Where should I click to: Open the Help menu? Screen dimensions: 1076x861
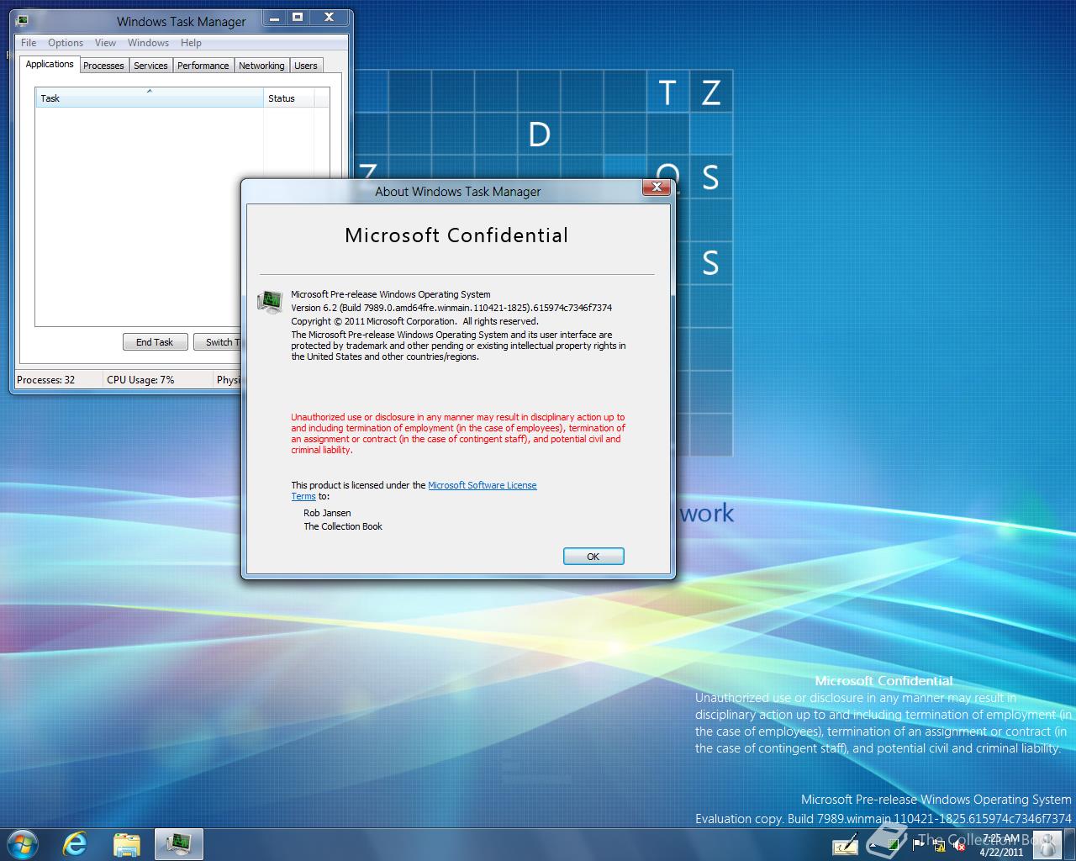[191, 43]
